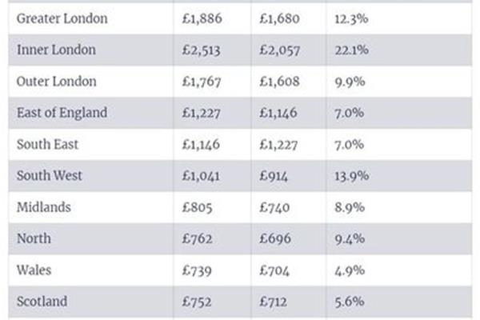Select the South East row label

point(48,145)
